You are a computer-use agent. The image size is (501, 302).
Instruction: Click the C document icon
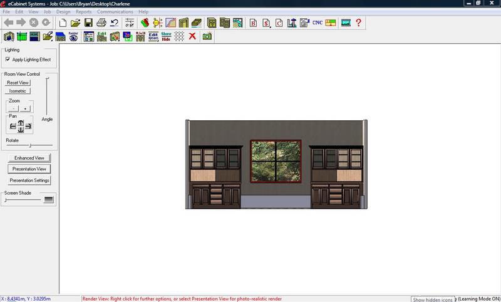tap(279, 23)
